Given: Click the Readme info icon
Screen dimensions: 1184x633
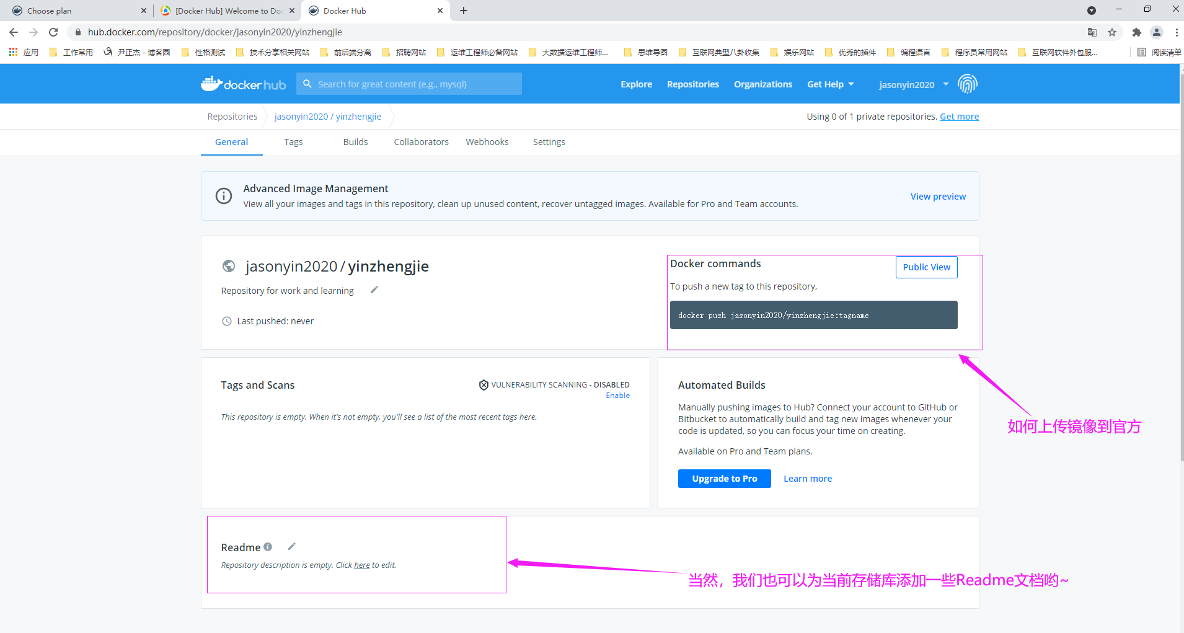Looking at the screenshot, I should [x=268, y=547].
